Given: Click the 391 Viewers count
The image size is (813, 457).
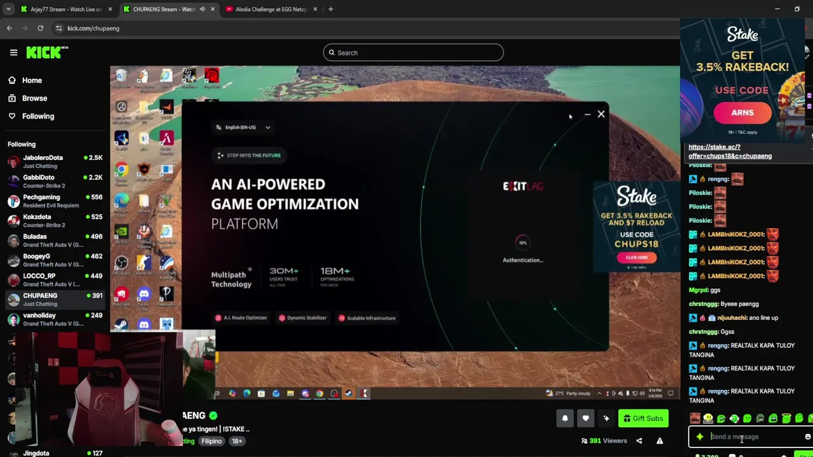Looking at the screenshot, I should tap(604, 441).
